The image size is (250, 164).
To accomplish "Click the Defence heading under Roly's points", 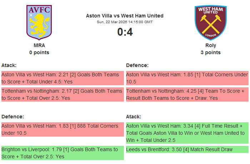I will (137, 65).
